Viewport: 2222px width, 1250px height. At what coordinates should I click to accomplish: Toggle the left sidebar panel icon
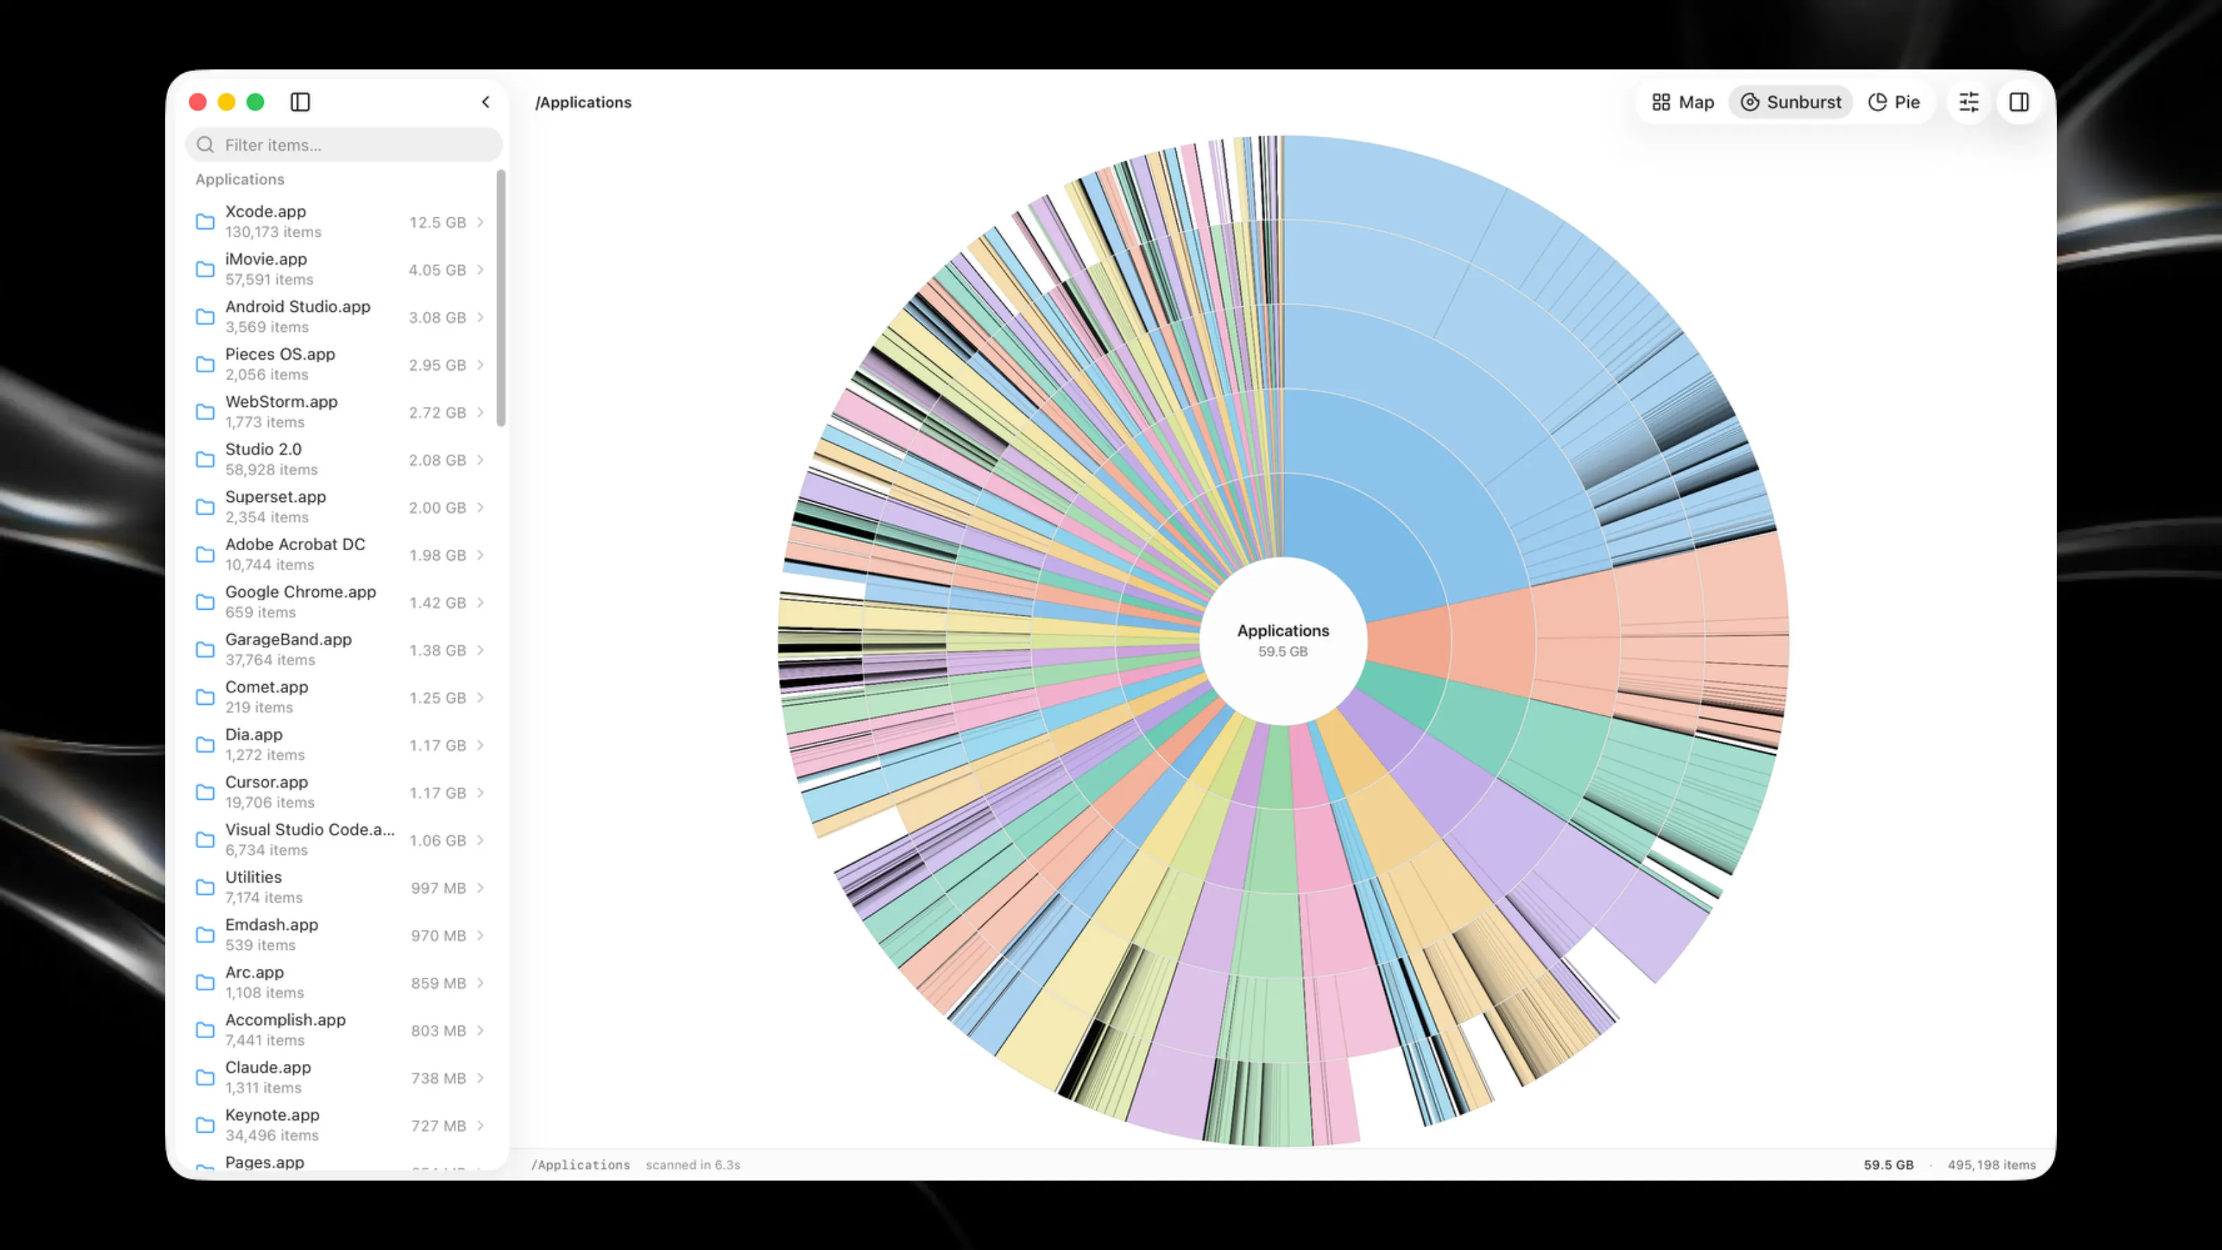[300, 102]
